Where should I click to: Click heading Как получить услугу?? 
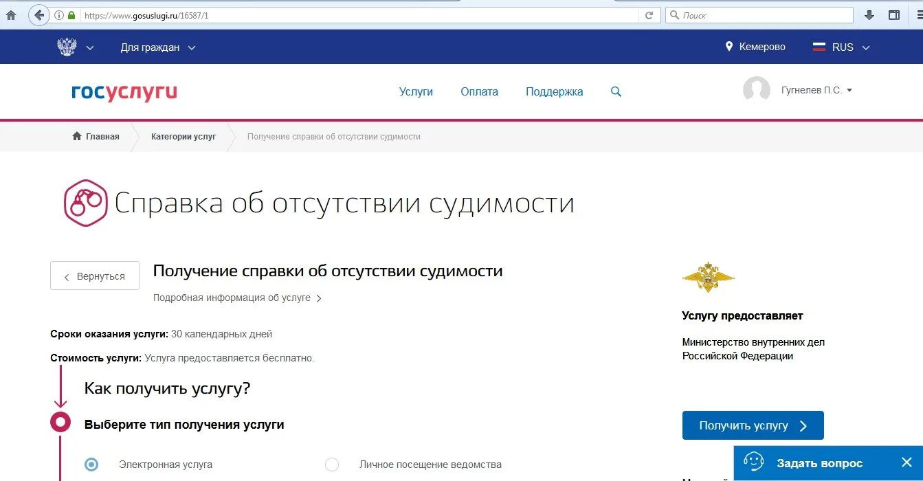point(167,389)
